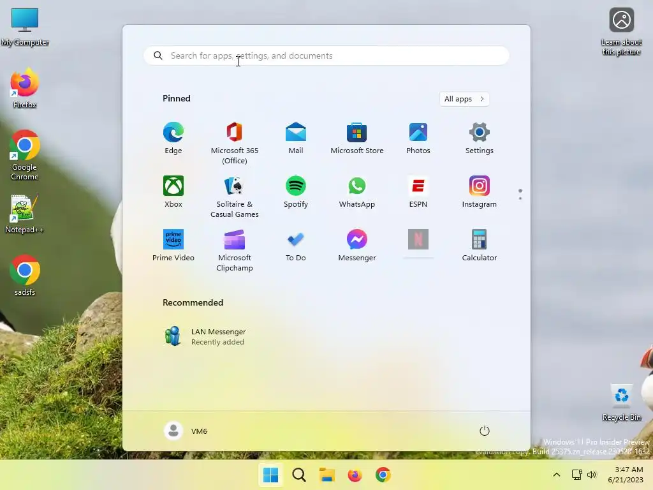653x490 pixels.
Task: Launch Chrome from the taskbar
Action: 383,475
